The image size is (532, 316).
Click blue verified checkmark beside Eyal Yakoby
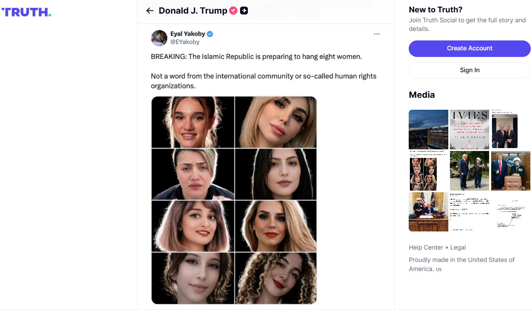(210, 34)
